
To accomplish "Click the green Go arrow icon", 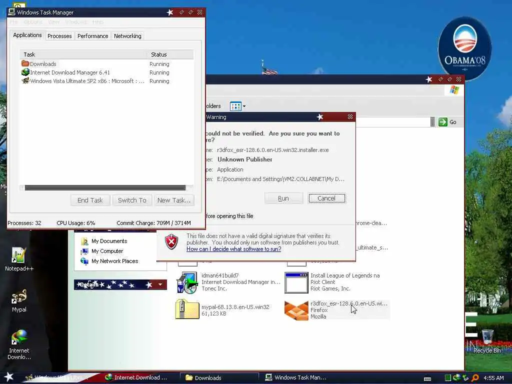I will coord(443,122).
